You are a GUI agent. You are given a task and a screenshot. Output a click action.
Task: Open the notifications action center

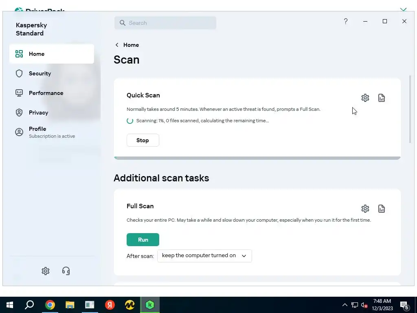(404, 305)
